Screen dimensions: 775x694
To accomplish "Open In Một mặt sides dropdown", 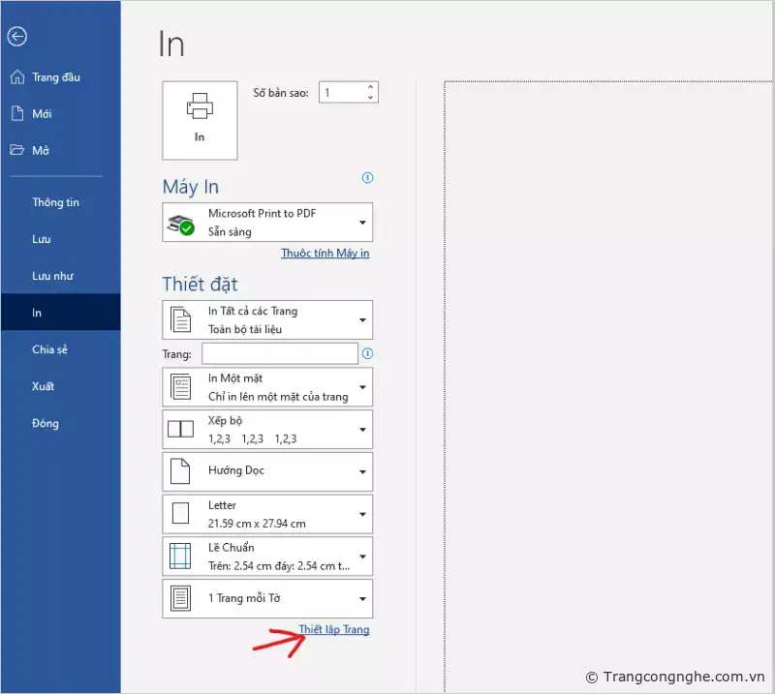I will [x=267, y=387].
